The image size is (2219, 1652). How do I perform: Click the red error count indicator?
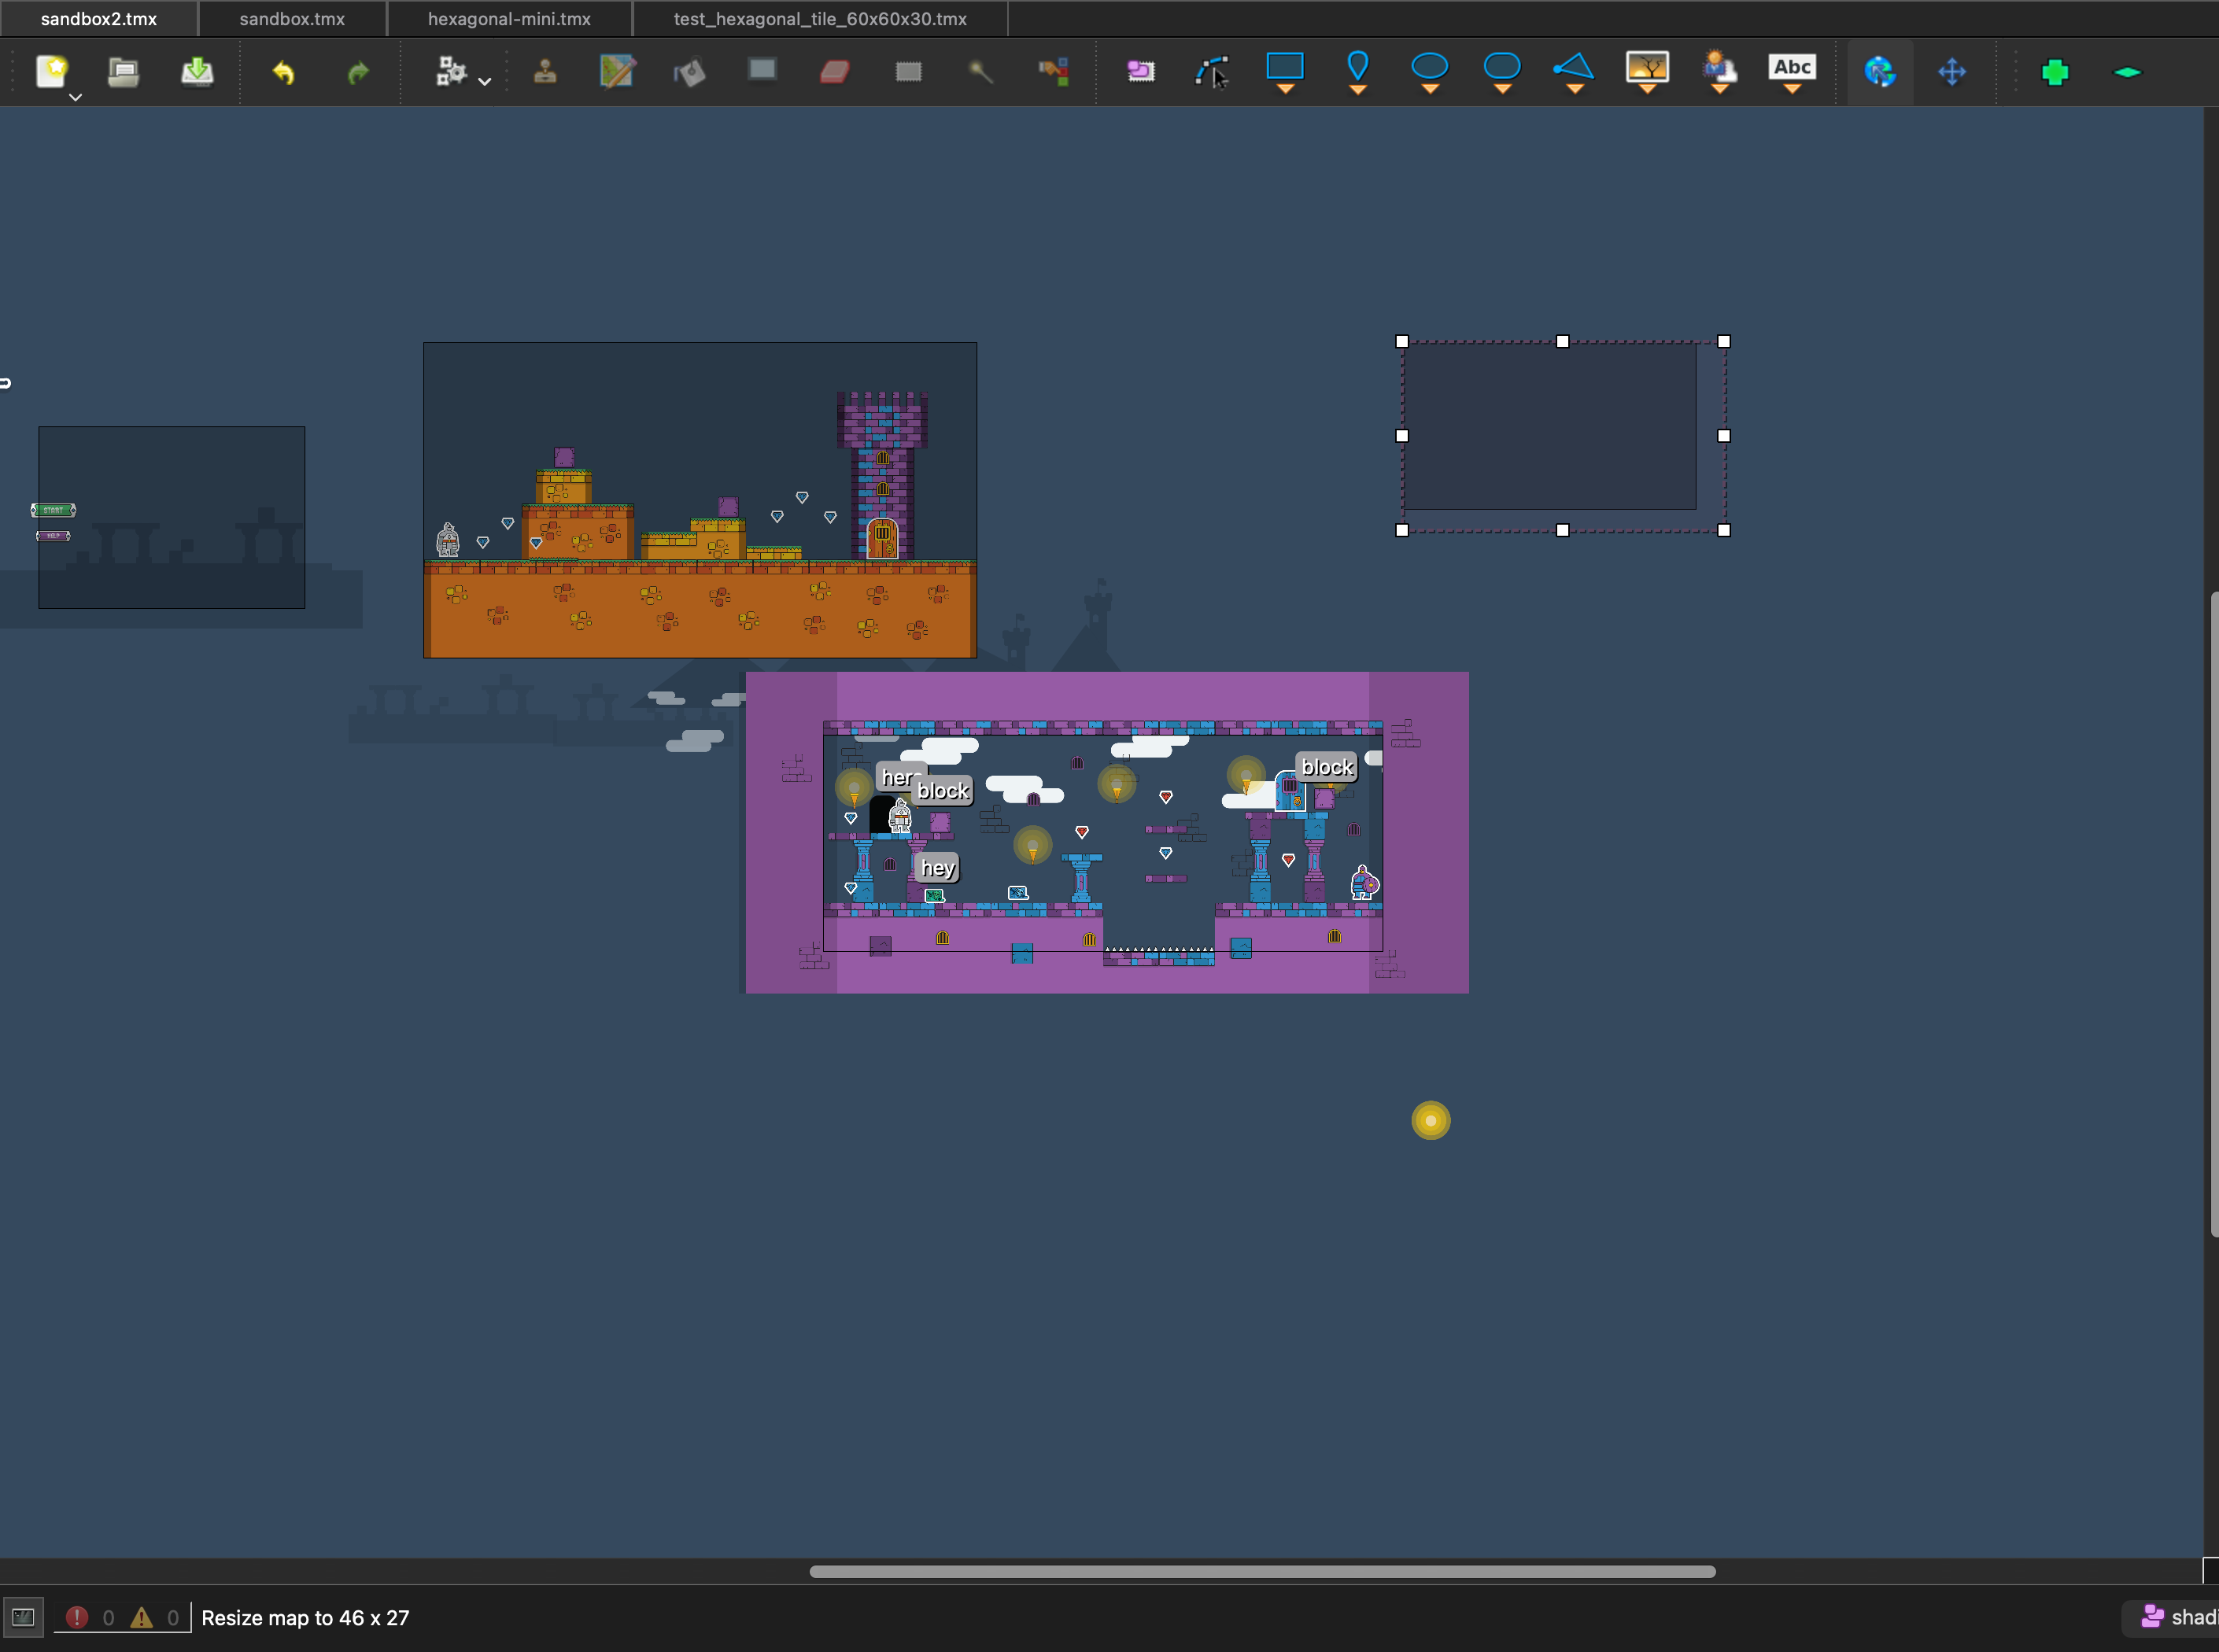(89, 1617)
